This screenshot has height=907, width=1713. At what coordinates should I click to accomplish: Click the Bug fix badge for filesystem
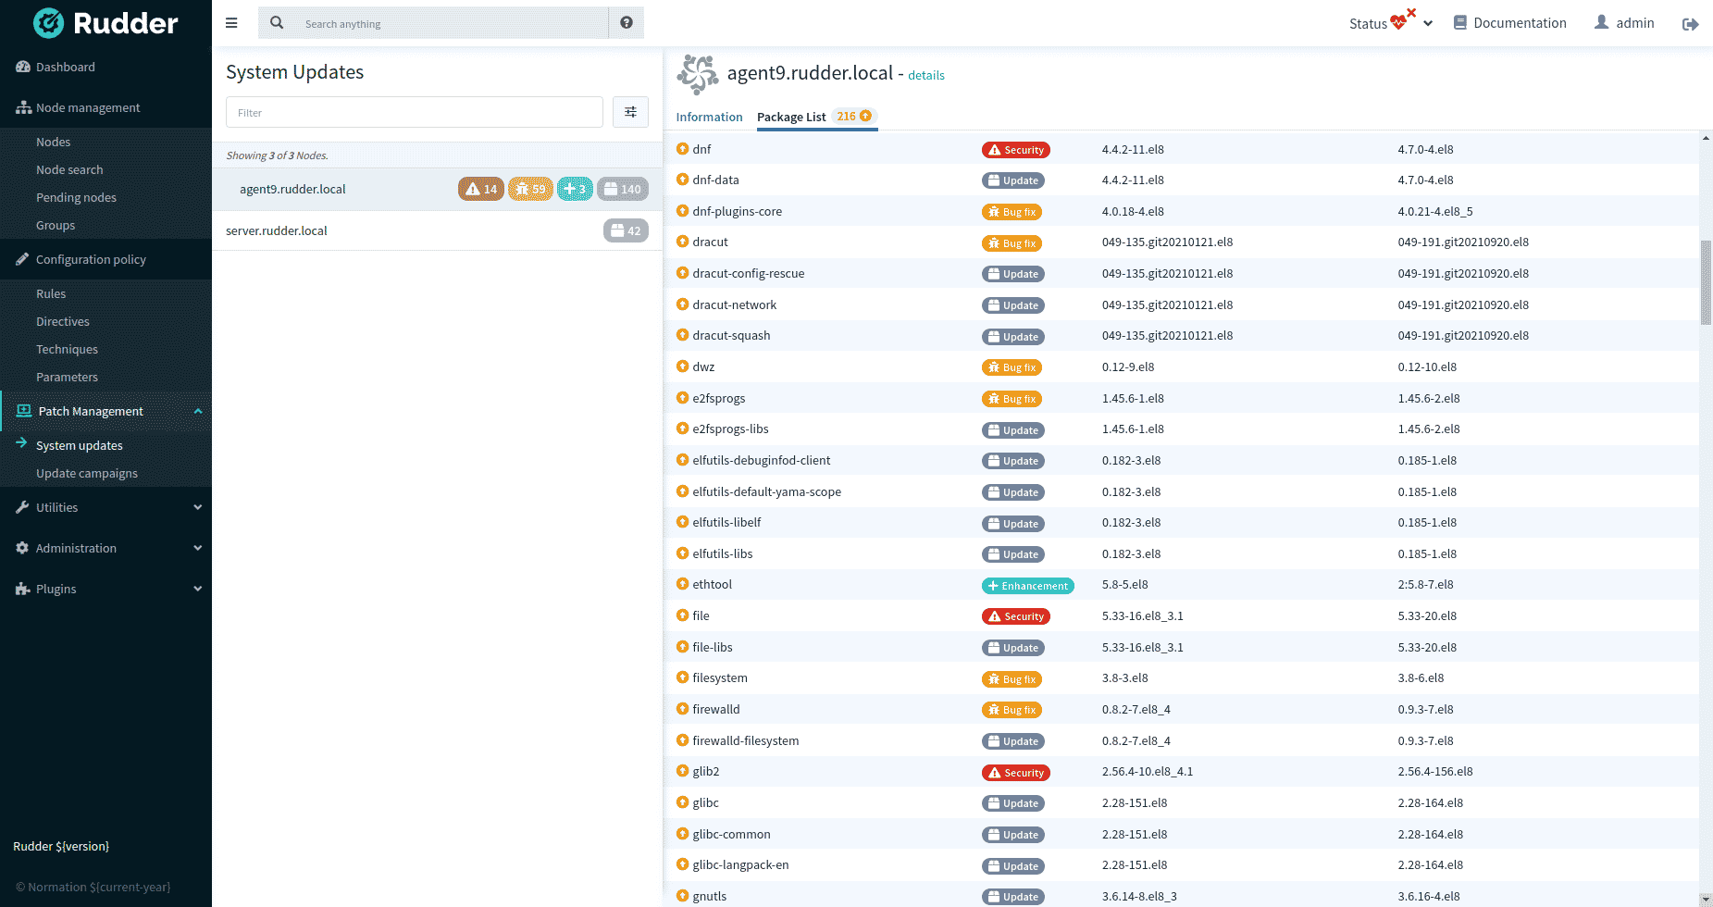pos(1012,679)
